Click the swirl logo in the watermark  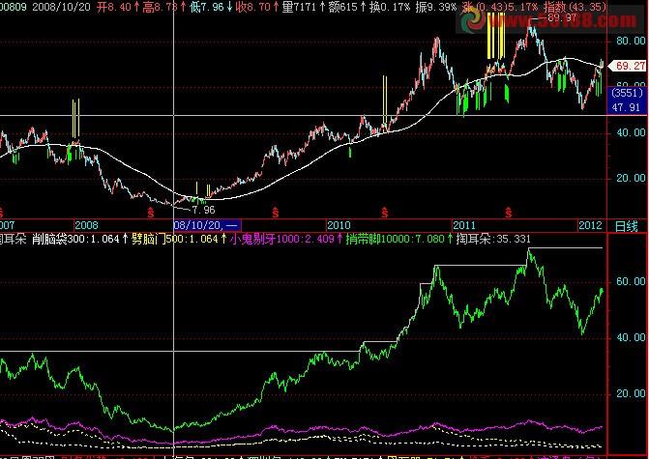tap(473, 19)
